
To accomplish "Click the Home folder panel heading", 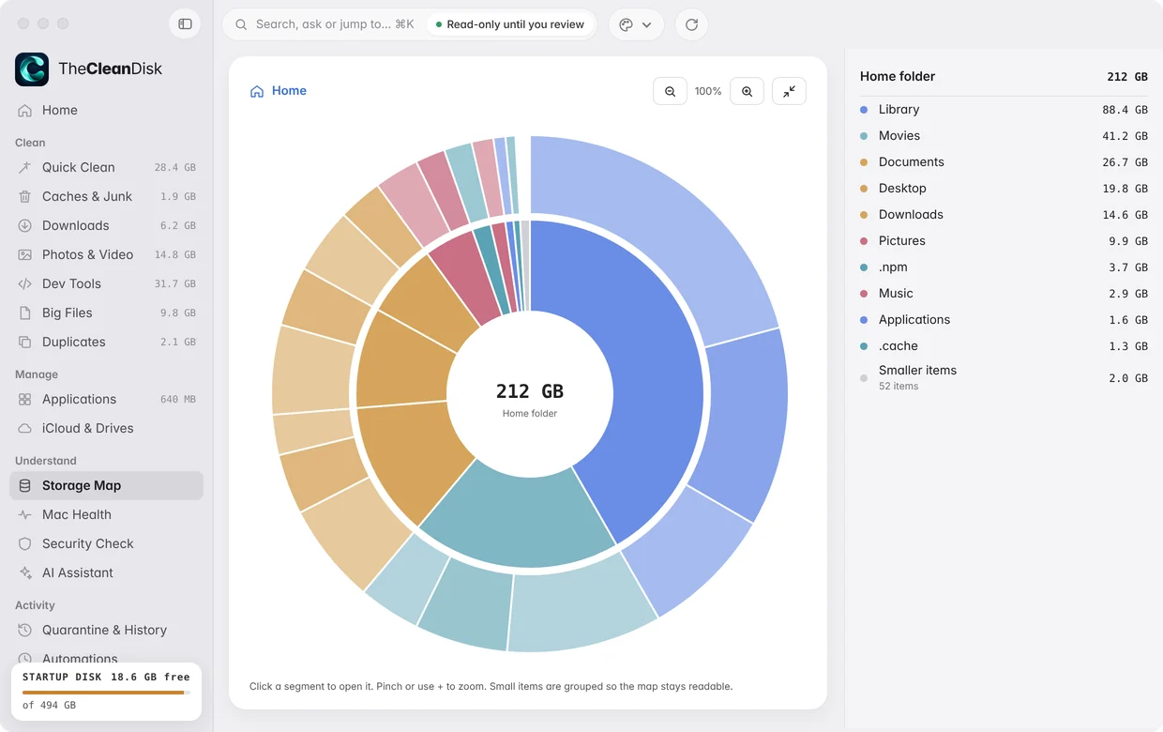I will click(898, 76).
